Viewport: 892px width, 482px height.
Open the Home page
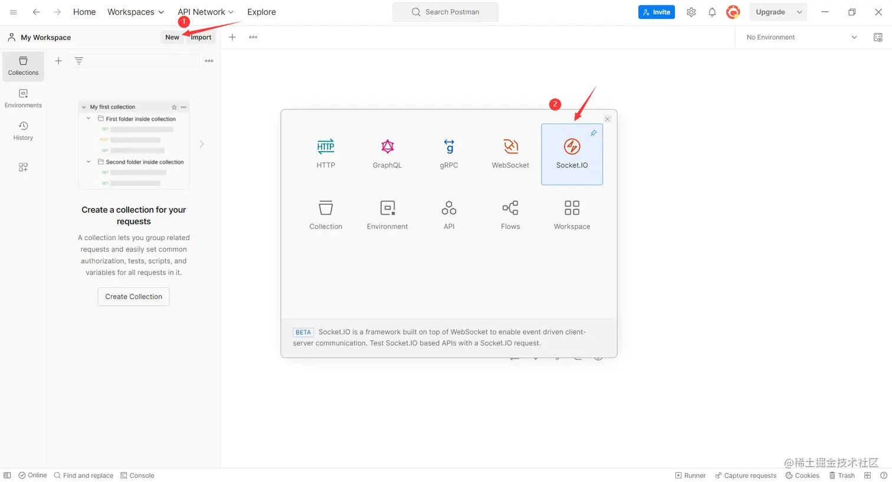pos(84,12)
